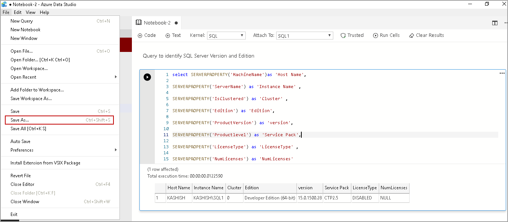Open the Attach To SQL1 dropdown
The image size is (508, 222).
pyautogui.click(x=304, y=36)
